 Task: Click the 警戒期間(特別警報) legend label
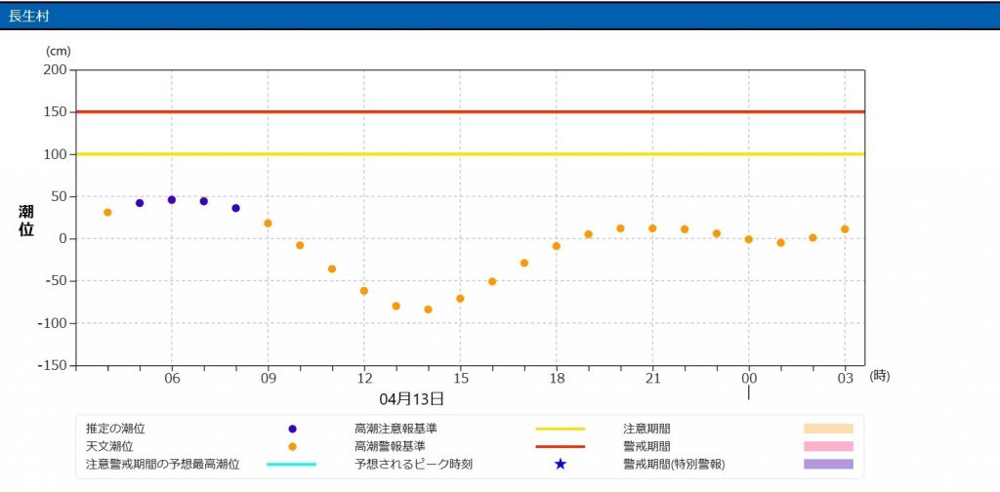click(674, 465)
